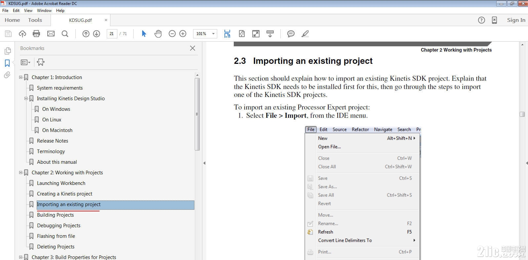Select the KDSUG.pdf document tab
528x260 pixels.
click(x=80, y=20)
